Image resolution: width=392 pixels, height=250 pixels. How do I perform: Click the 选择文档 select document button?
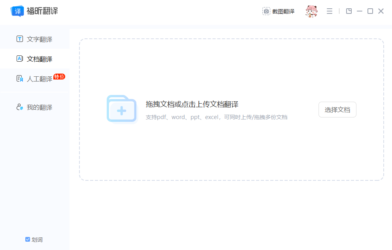337,110
